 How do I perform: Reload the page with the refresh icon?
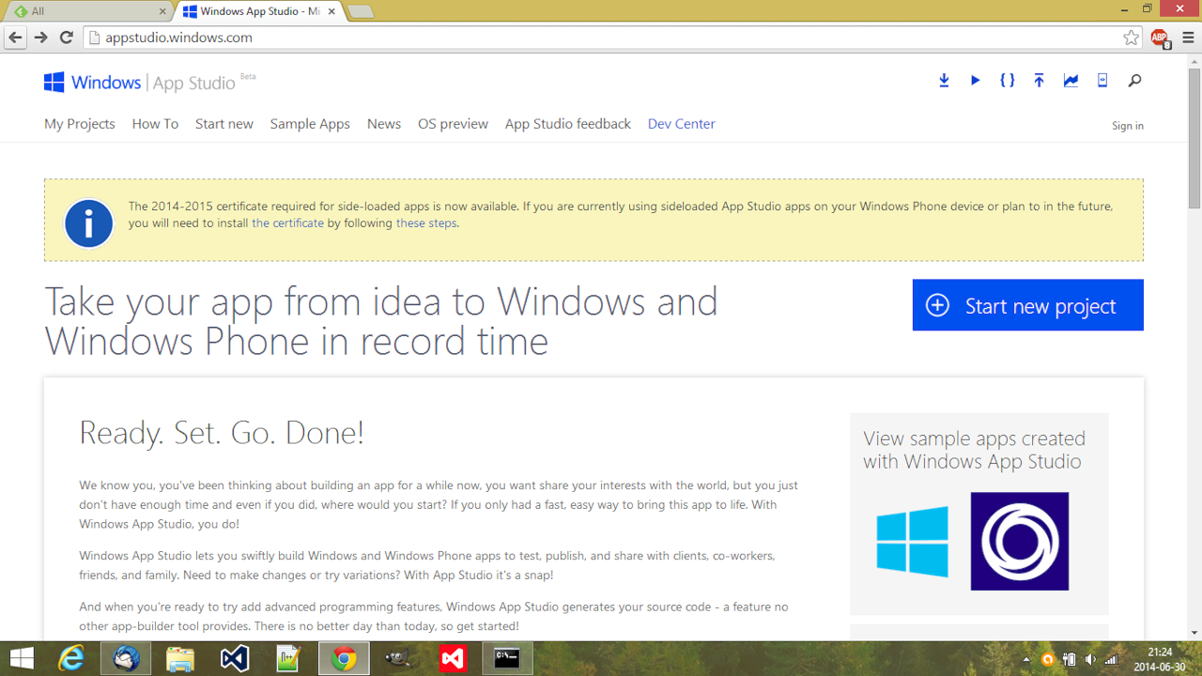click(x=66, y=38)
